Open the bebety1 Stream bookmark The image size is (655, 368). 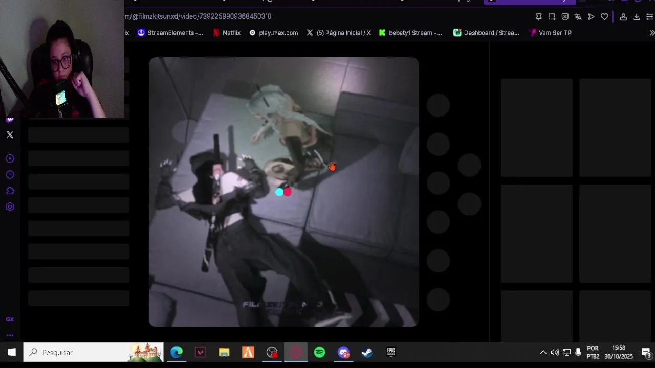(x=410, y=33)
